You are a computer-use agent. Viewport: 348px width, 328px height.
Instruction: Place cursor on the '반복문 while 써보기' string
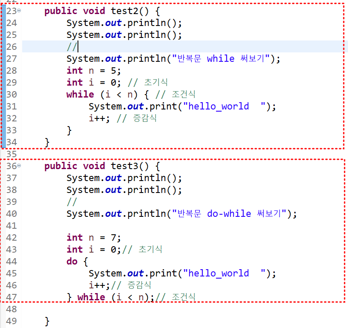point(221,59)
